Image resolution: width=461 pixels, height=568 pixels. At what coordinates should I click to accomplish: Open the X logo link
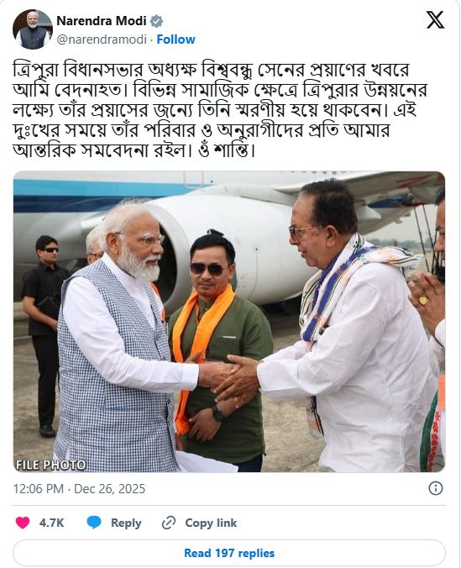[435, 20]
